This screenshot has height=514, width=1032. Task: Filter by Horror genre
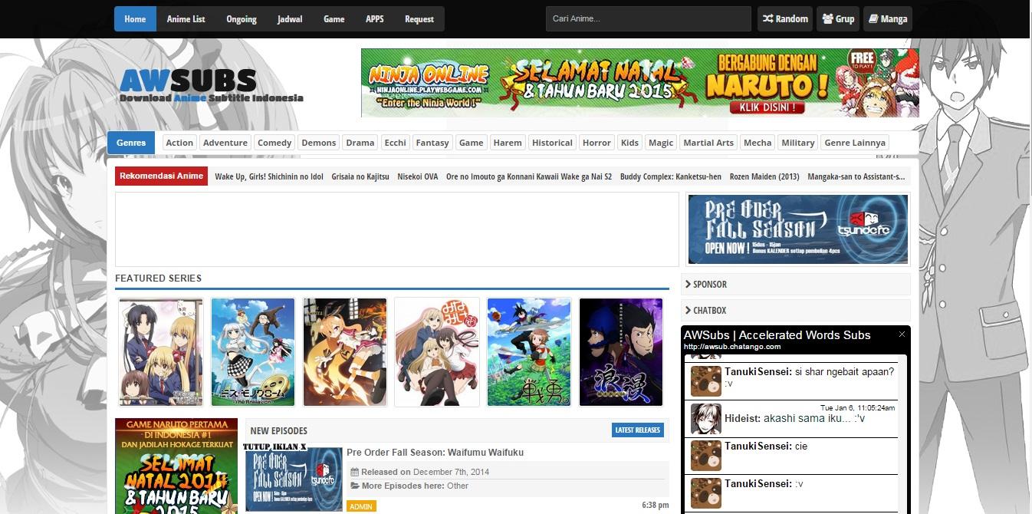pyautogui.click(x=597, y=143)
